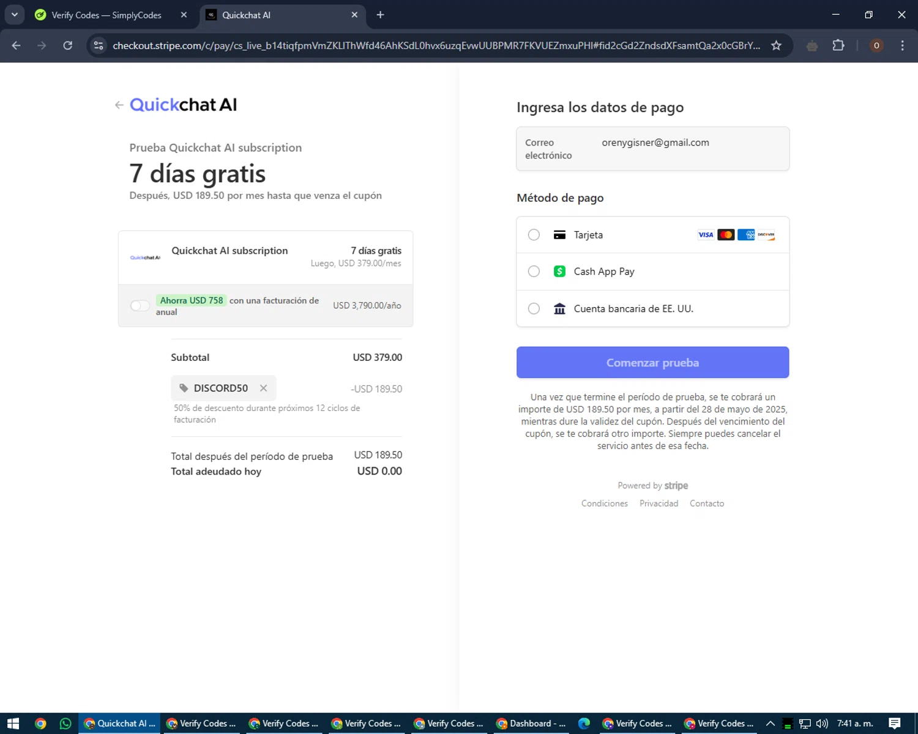Screen dimensions: 918x734
Task: Go back in browser history
Action: coord(17,46)
